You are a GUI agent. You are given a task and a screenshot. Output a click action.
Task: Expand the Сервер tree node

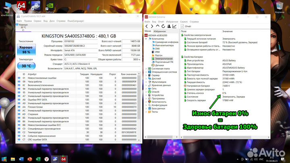[146, 75]
